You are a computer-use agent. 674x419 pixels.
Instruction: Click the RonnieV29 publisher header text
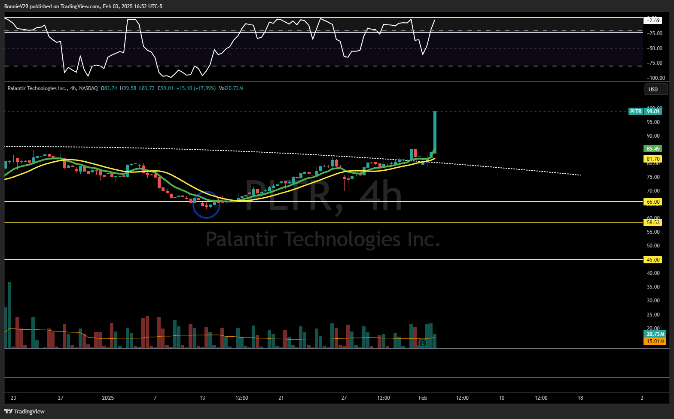point(83,6)
